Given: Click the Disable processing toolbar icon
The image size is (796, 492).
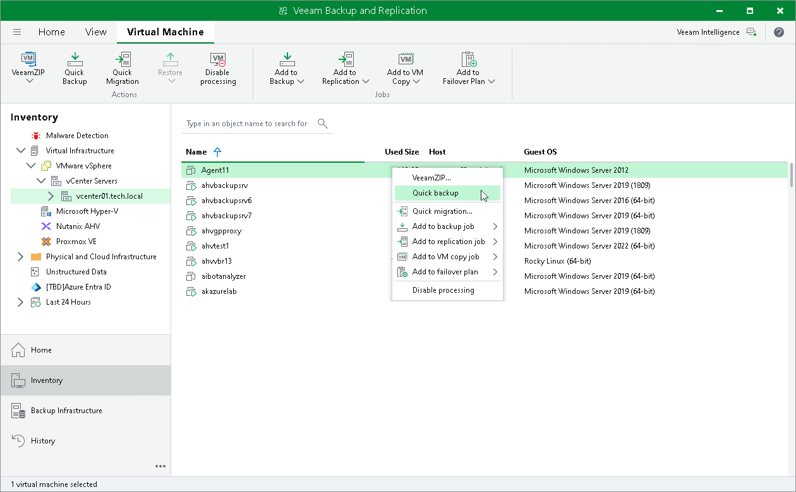Looking at the screenshot, I should pos(217,68).
